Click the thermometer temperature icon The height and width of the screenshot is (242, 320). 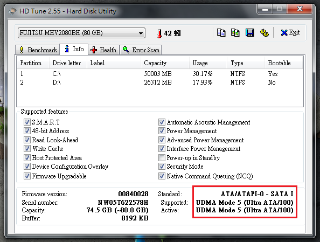pyautogui.click(x=159, y=33)
